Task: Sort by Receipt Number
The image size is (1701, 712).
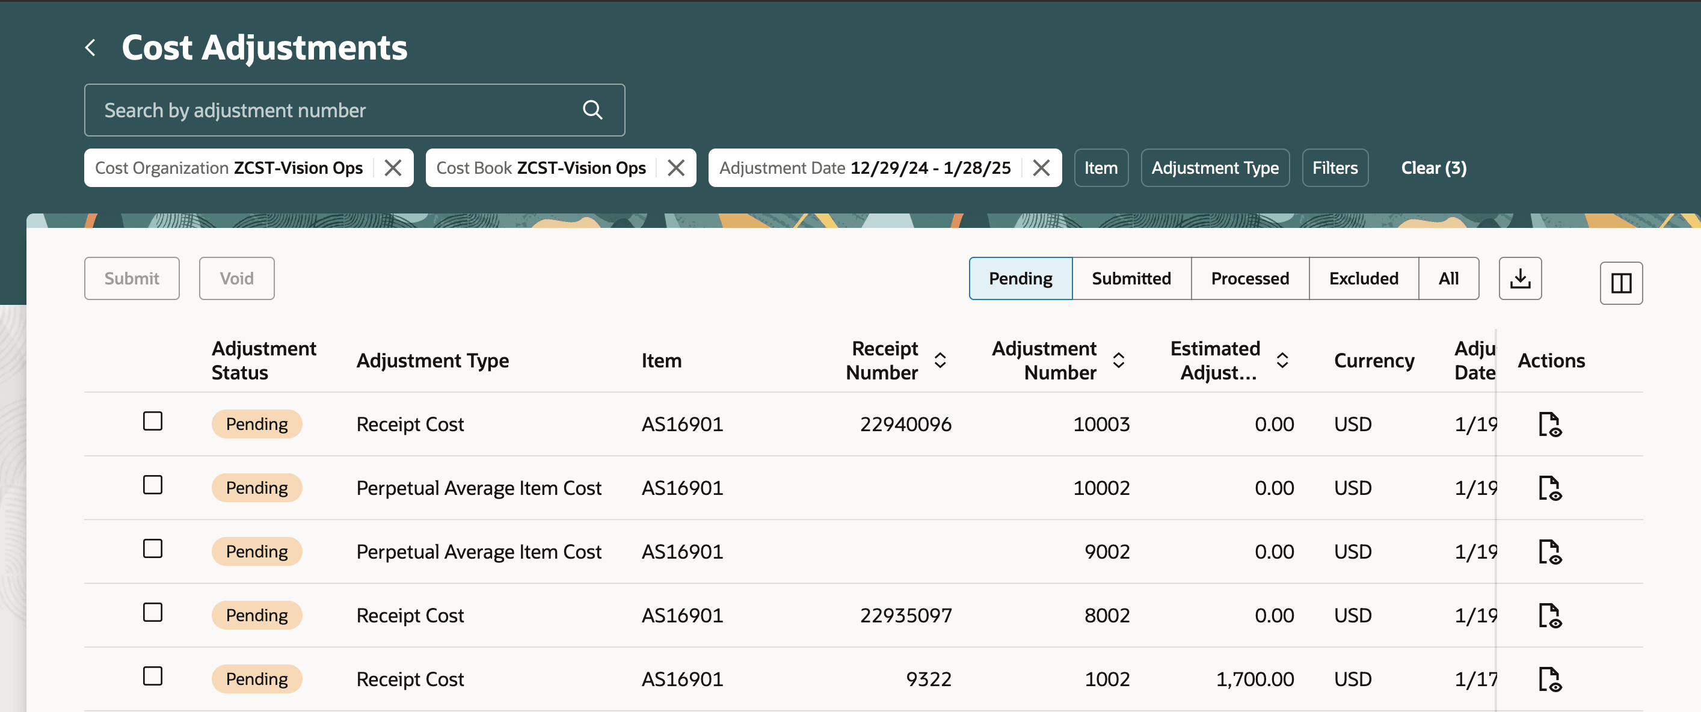Action: [x=940, y=360]
